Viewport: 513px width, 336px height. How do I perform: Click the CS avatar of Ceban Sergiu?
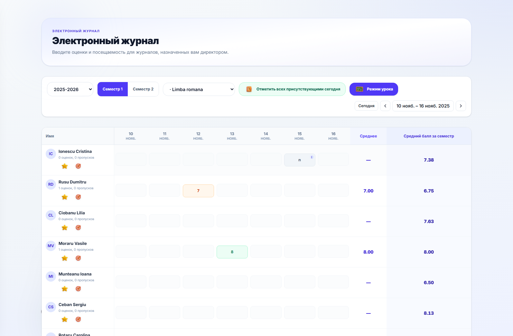click(x=51, y=307)
